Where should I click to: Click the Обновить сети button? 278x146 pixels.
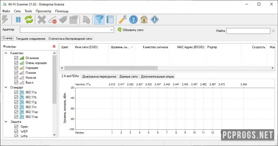tap(131, 30)
